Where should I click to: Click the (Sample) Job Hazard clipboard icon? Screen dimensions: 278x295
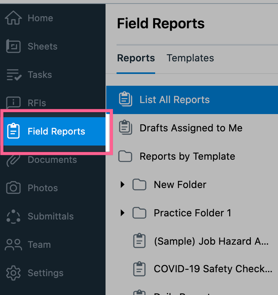139,240
